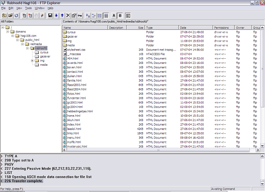Sort by the Name column header
The height and width of the screenshot is (192, 265).
click(x=85, y=28)
